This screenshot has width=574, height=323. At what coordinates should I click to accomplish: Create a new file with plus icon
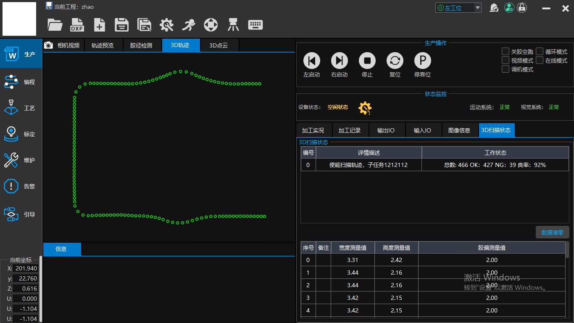tap(99, 25)
